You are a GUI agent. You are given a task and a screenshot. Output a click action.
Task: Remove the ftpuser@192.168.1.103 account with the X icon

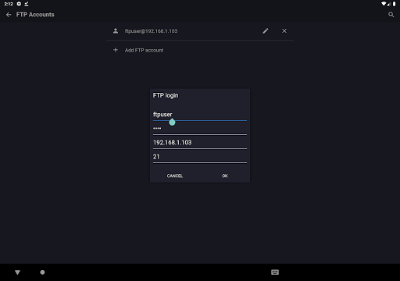coord(284,31)
